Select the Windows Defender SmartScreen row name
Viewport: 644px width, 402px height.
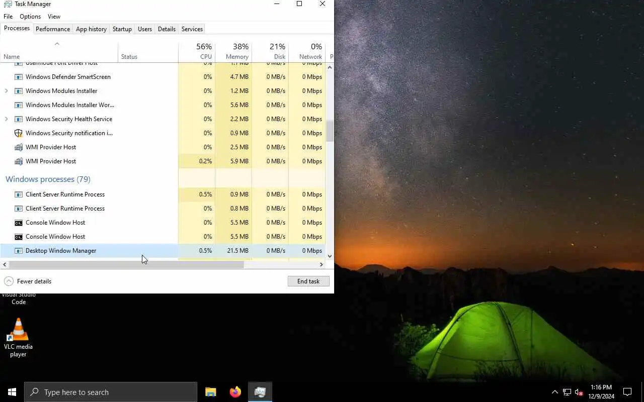(68, 77)
